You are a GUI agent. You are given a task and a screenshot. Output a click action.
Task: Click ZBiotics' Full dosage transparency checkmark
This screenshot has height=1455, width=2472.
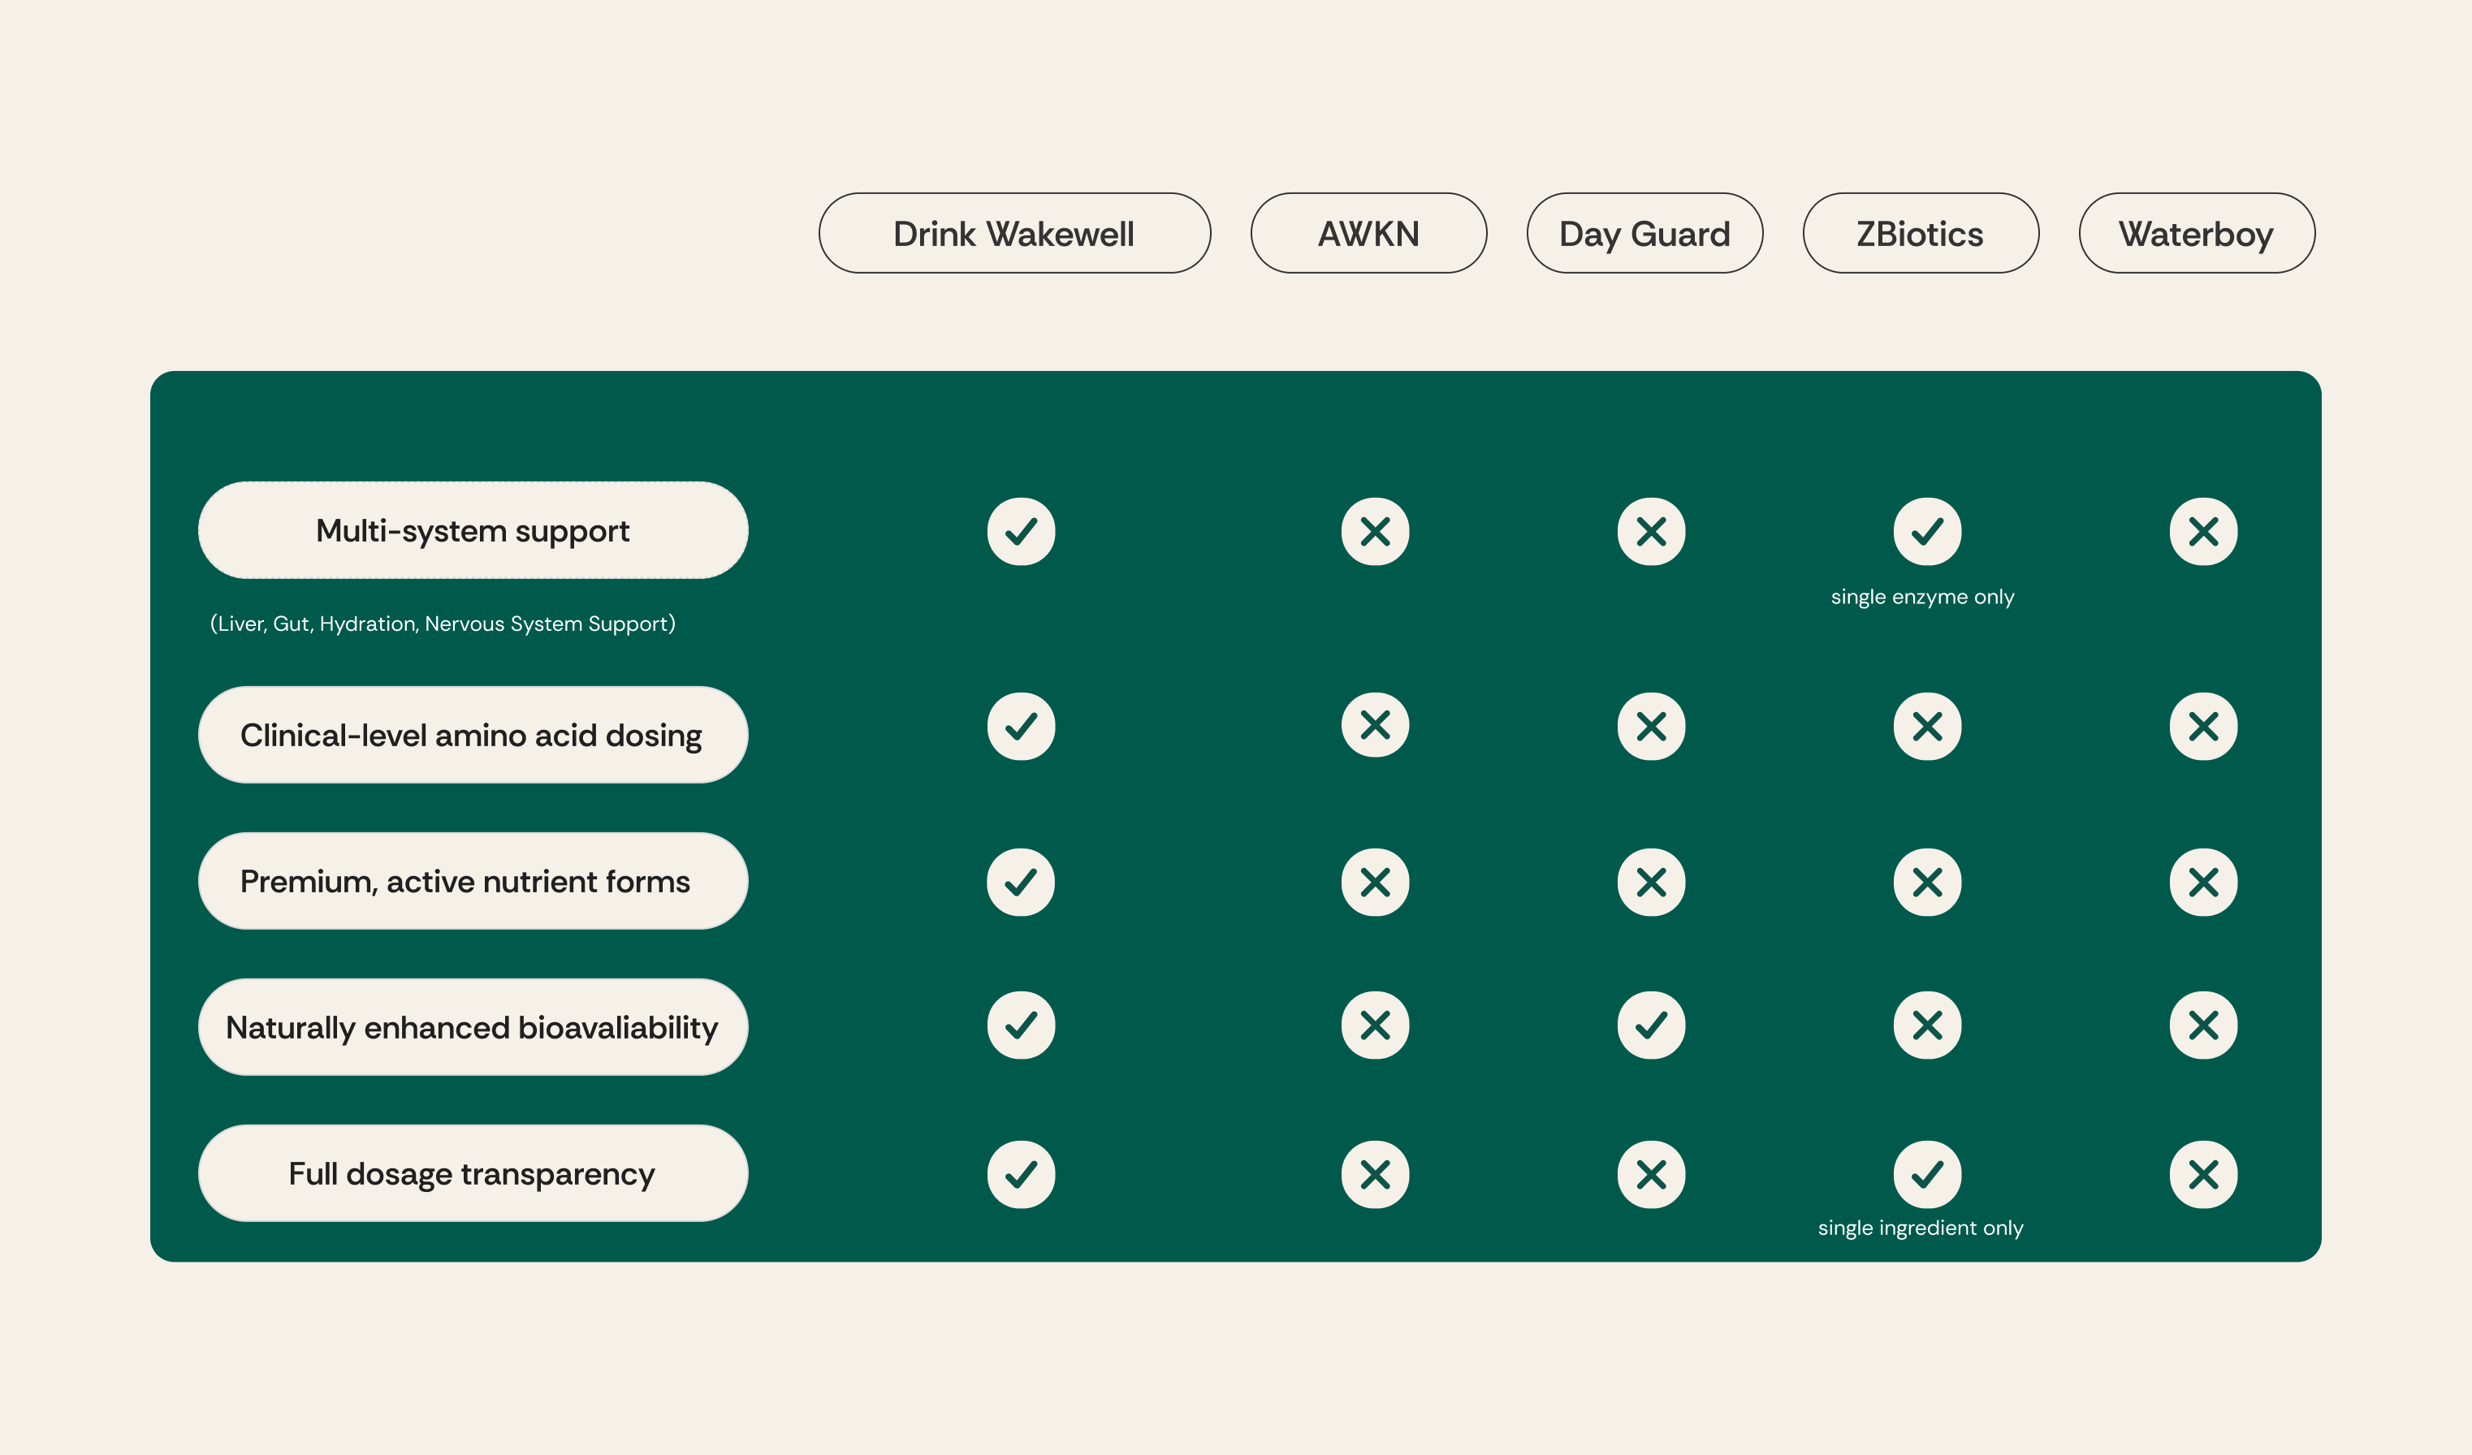point(1926,1173)
